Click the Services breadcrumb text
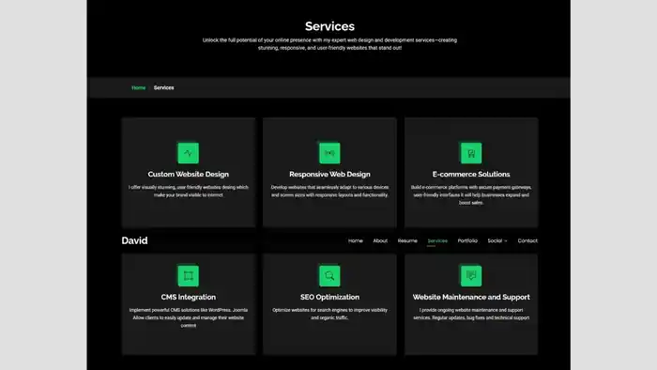The image size is (657, 370). 164,87
